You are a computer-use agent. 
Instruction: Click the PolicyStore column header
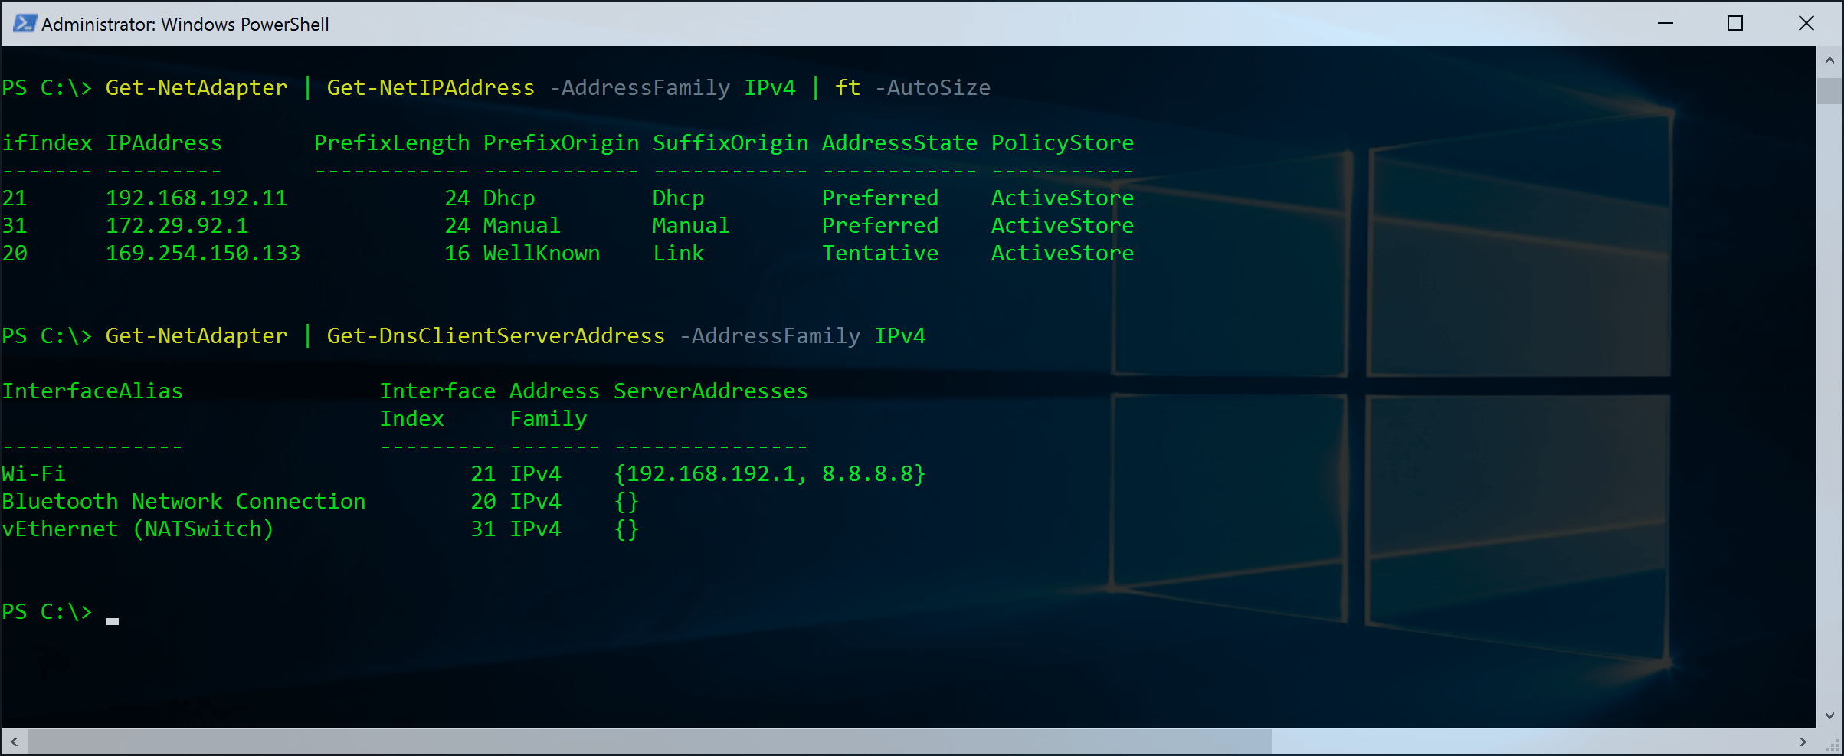click(x=1063, y=143)
